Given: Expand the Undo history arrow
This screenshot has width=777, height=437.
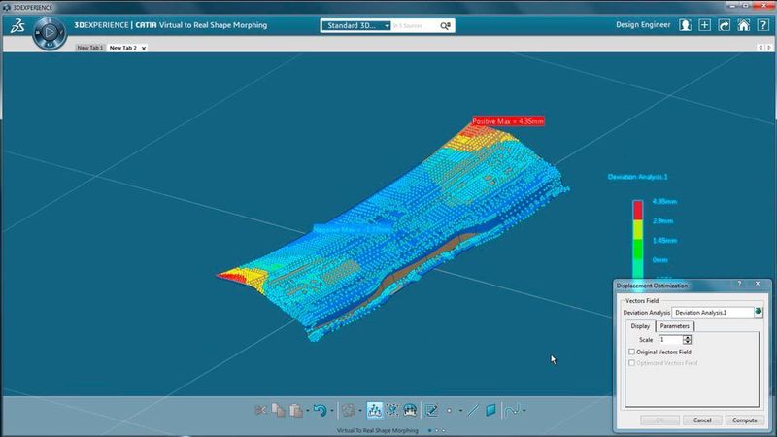Looking at the screenshot, I should [x=332, y=410].
